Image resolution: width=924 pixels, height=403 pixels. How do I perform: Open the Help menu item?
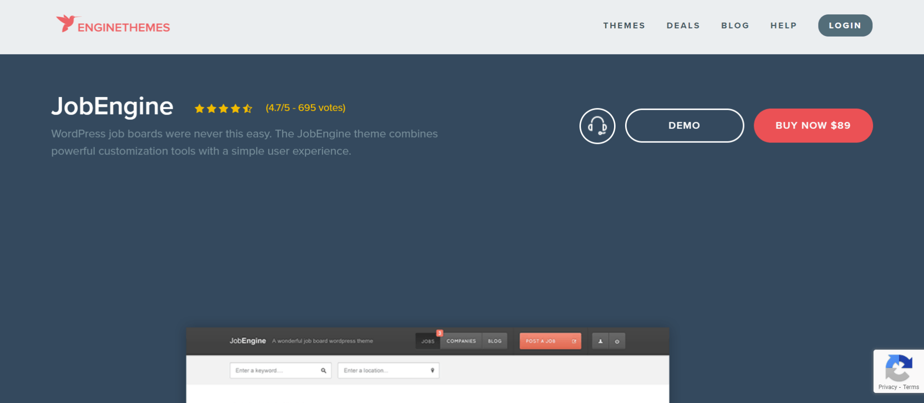pos(783,25)
